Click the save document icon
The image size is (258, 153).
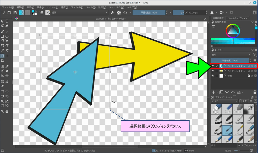pyautogui.click(x=15, y=13)
